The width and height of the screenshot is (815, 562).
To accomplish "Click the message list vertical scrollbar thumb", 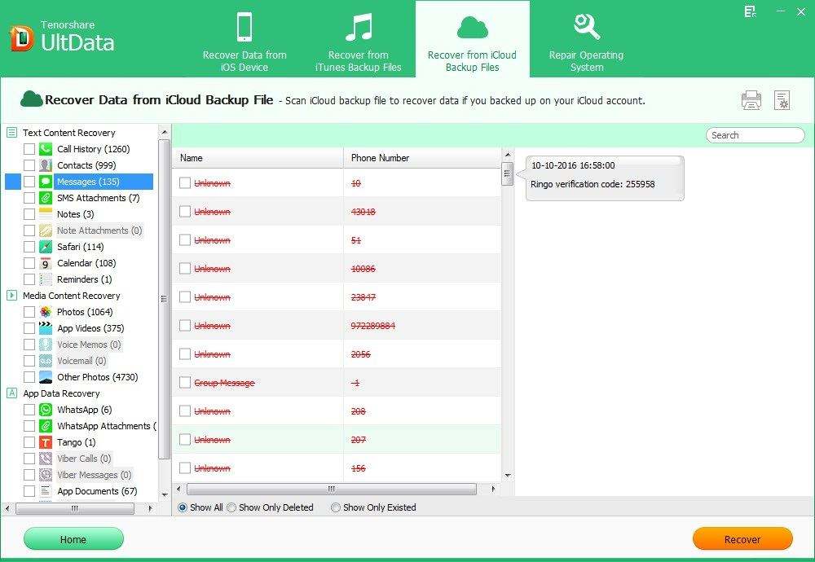I will [x=507, y=173].
